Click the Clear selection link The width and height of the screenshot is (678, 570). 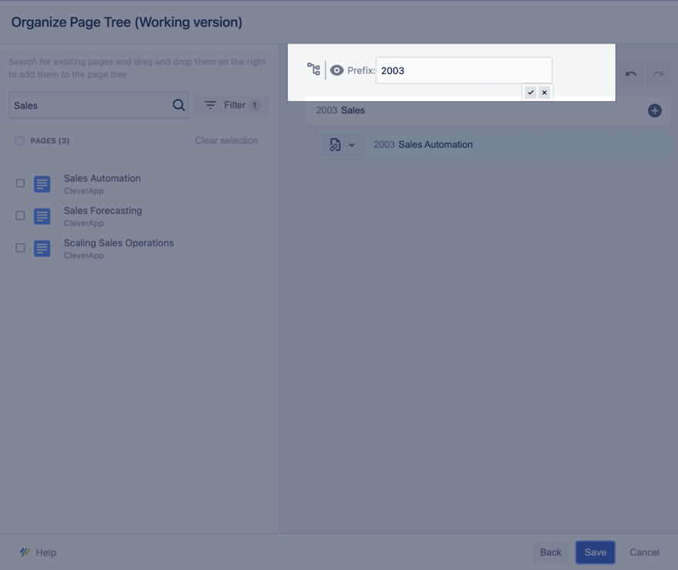(226, 140)
